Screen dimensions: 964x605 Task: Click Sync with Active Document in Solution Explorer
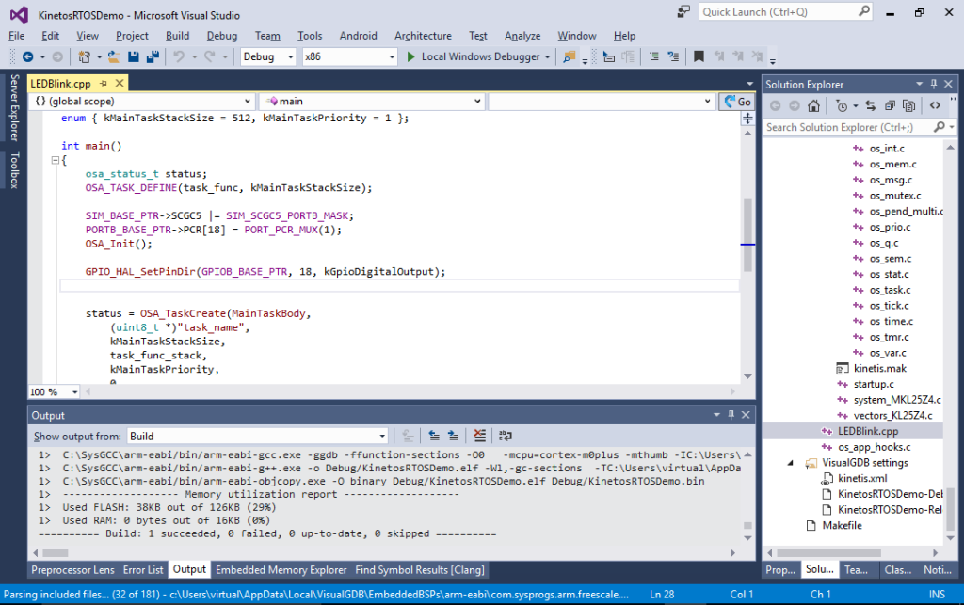(x=872, y=105)
